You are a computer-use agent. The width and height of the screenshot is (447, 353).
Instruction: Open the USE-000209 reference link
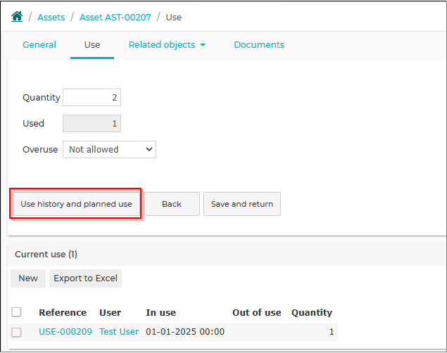[65, 332]
